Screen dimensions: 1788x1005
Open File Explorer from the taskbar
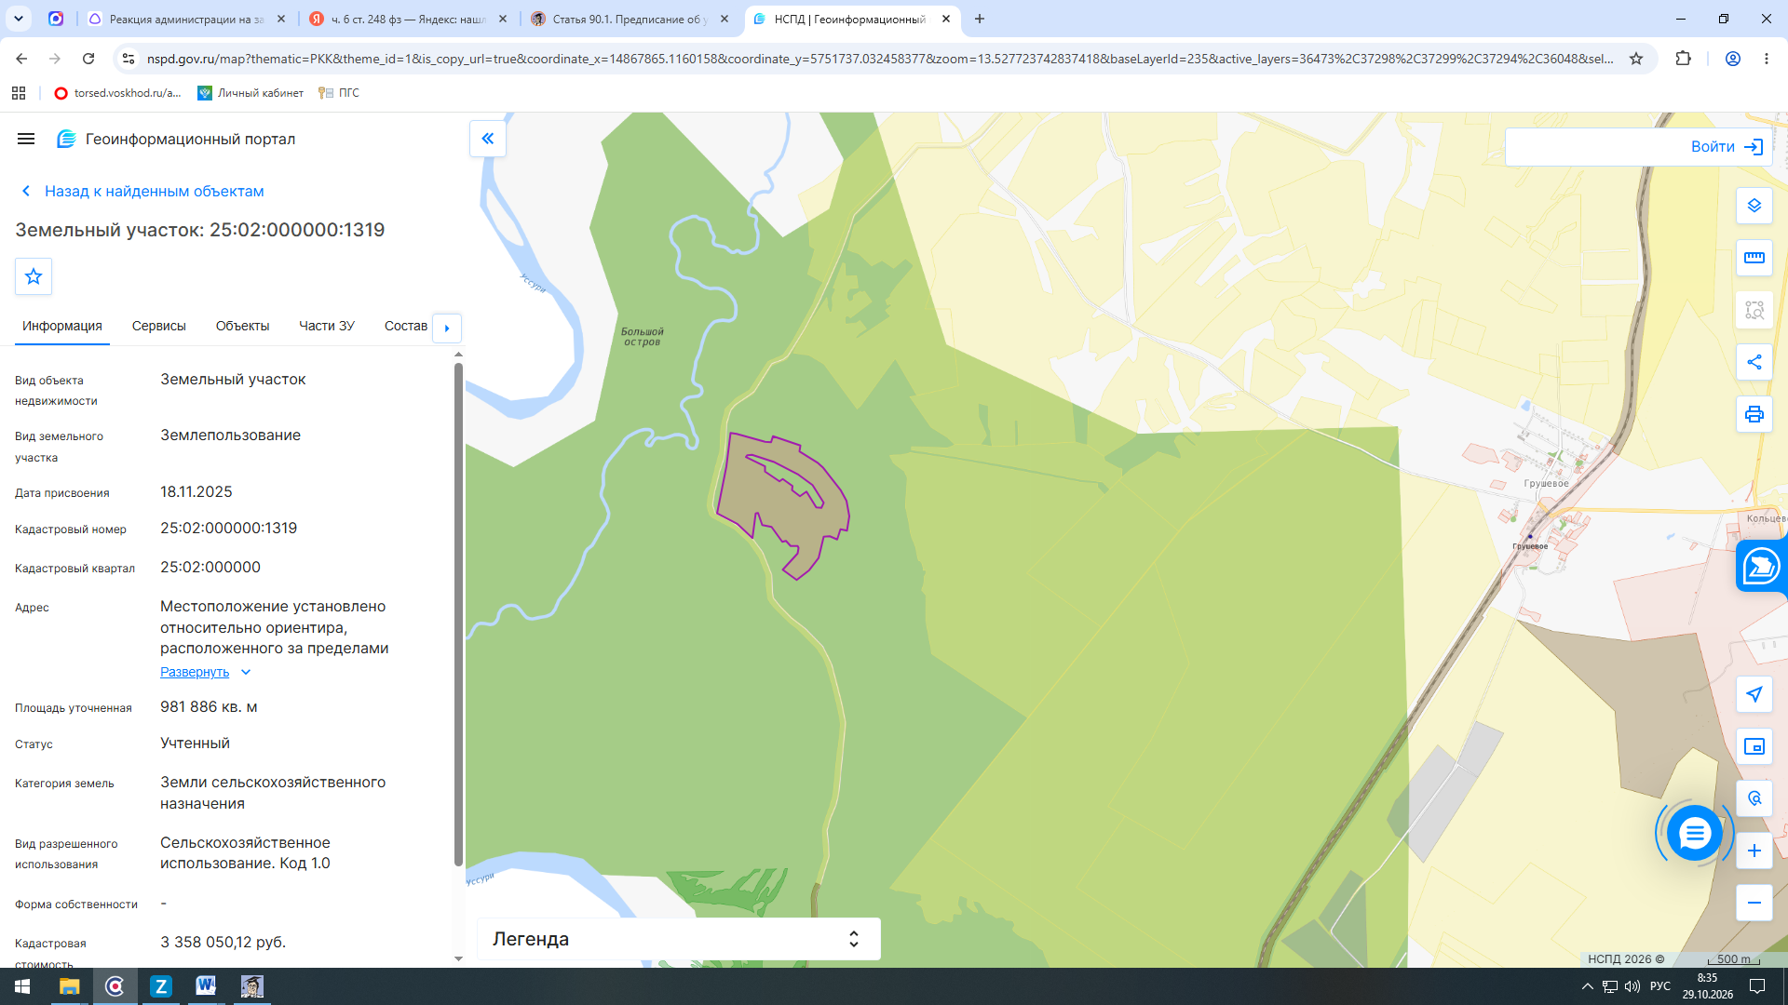[x=69, y=986]
